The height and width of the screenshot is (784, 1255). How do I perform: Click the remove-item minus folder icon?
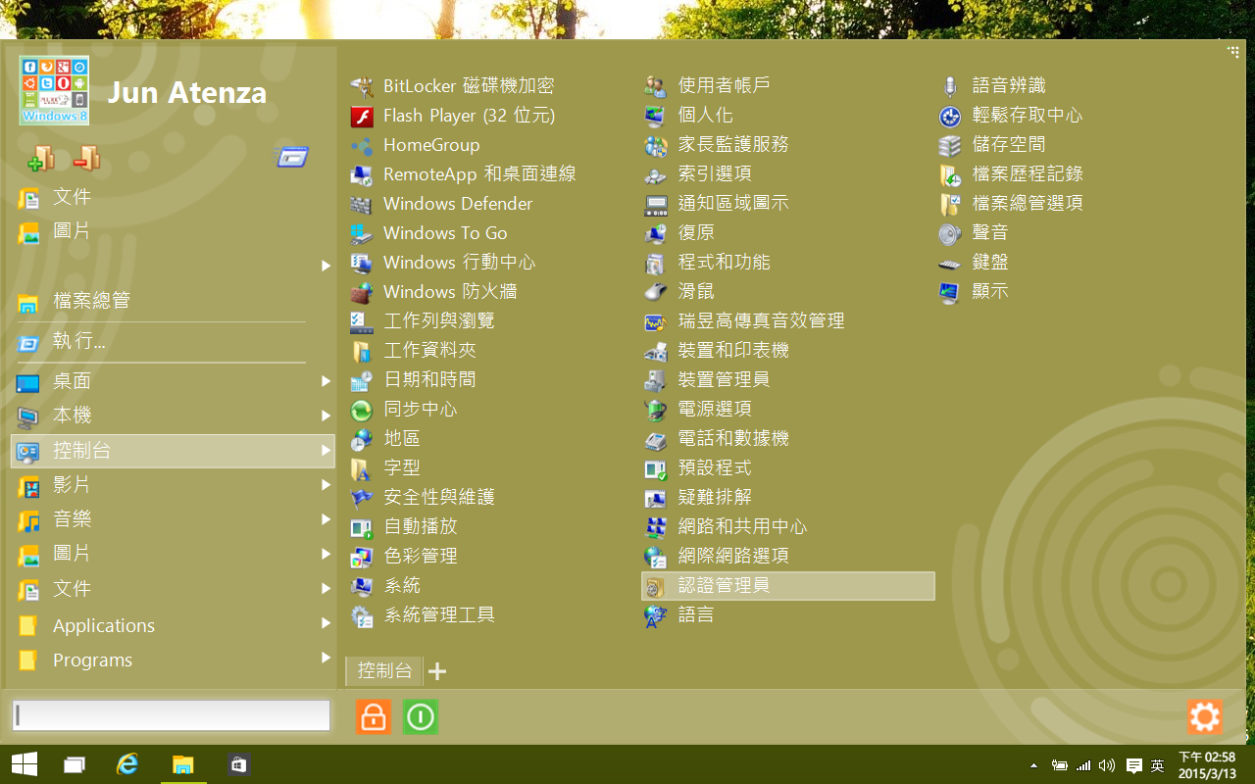click(86, 159)
